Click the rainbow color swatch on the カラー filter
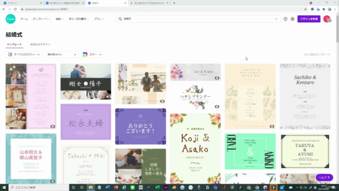Image resolution: width=339 pixels, height=191 pixels. pyautogui.click(x=85, y=55)
